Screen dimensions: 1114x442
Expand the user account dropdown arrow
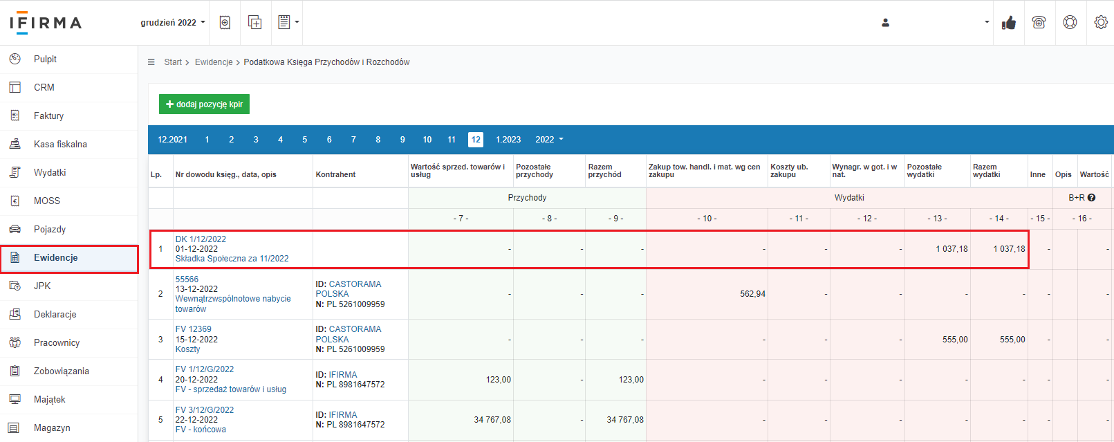(987, 22)
